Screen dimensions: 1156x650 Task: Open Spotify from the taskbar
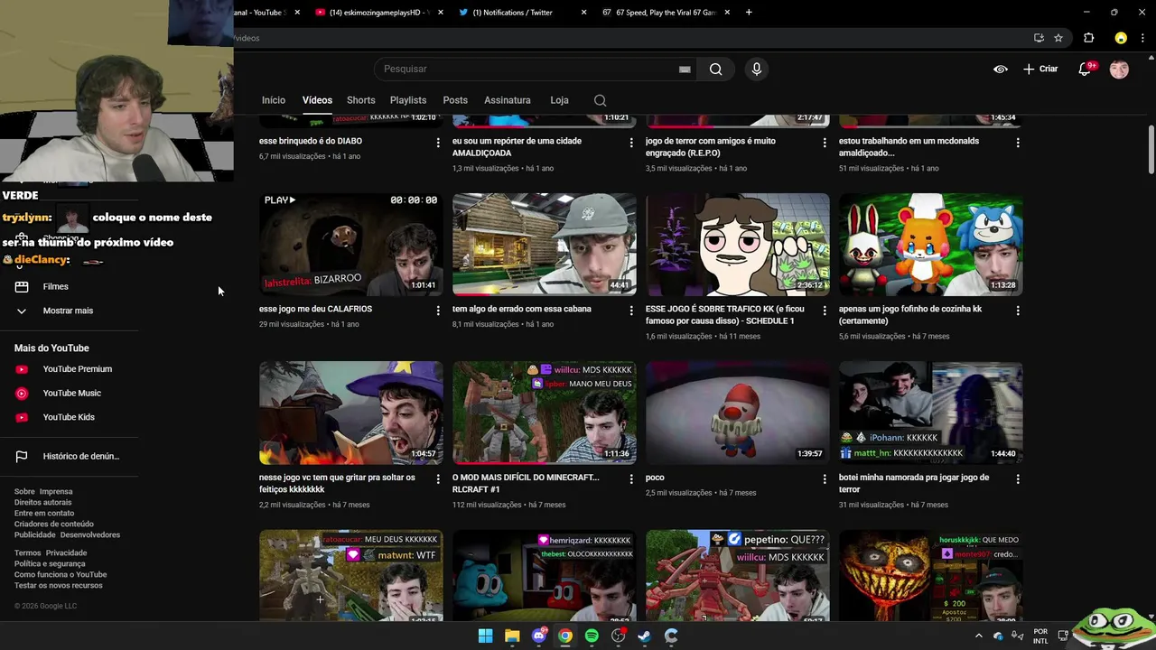tap(592, 636)
